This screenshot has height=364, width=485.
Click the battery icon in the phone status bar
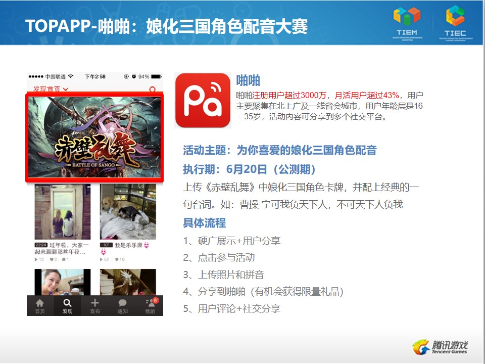(156, 76)
